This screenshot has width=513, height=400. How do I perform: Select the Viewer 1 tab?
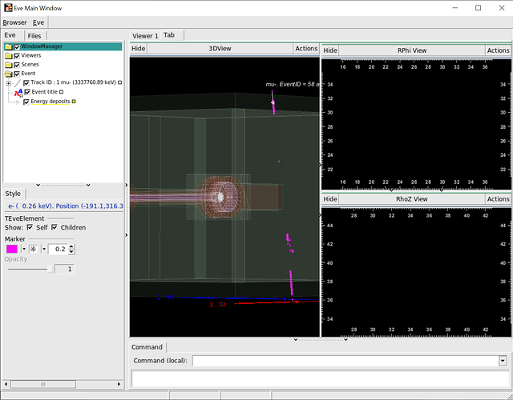pos(145,35)
